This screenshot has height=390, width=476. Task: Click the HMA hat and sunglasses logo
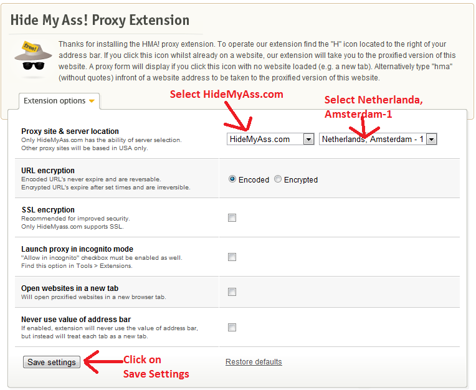[x=34, y=57]
